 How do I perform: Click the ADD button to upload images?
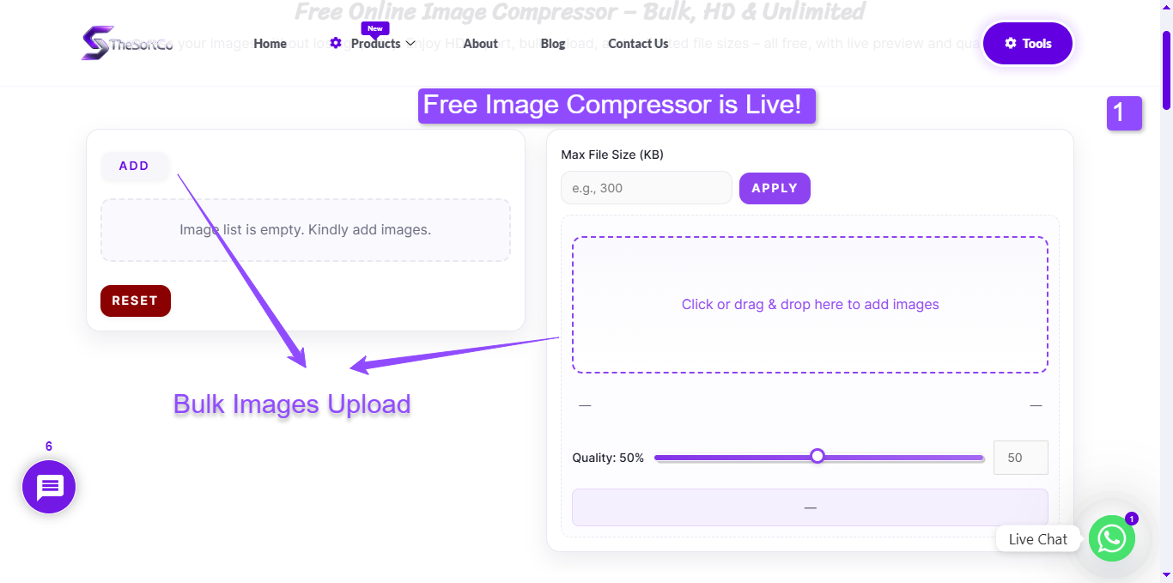[x=134, y=166]
